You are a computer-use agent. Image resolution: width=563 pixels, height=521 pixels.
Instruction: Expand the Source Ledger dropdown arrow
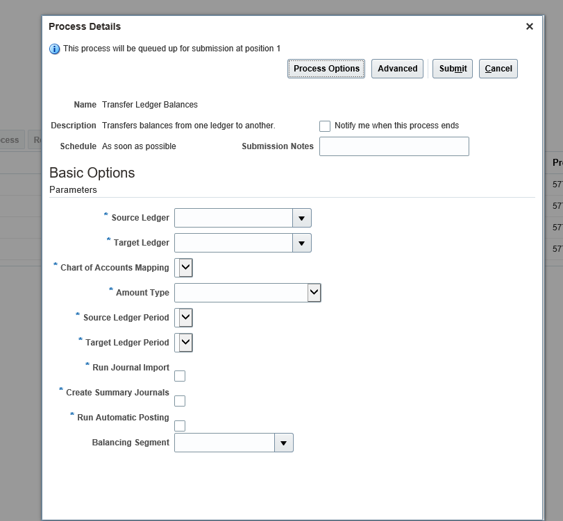tap(301, 218)
